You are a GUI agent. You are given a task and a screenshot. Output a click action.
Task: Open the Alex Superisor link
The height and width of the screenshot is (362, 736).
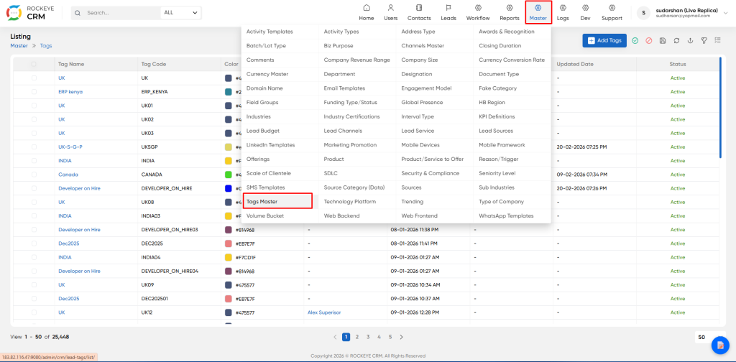[x=324, y=312]
